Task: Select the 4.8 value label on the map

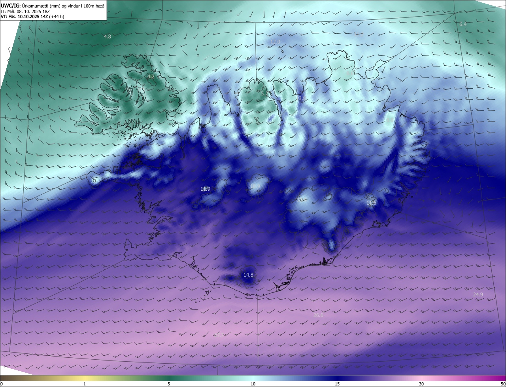Action: [x=108, y=36]
